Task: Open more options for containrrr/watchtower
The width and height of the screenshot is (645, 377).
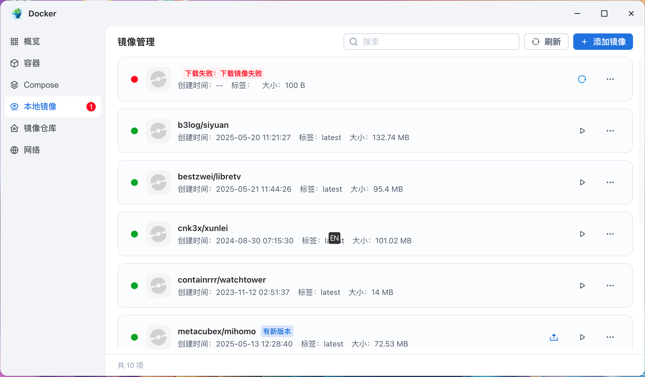Action: (610, 286)
